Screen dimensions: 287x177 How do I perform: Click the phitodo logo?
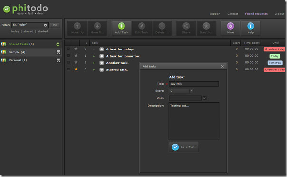point(26,9)
